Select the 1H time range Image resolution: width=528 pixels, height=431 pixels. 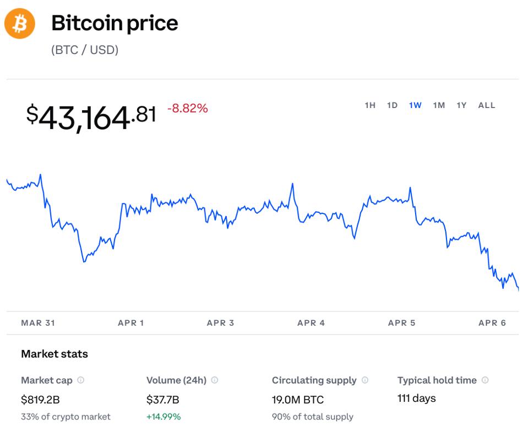370,105
